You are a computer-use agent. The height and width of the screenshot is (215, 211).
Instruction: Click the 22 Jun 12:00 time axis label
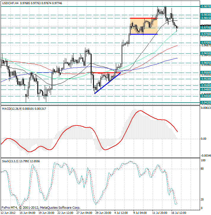point(65,213)
